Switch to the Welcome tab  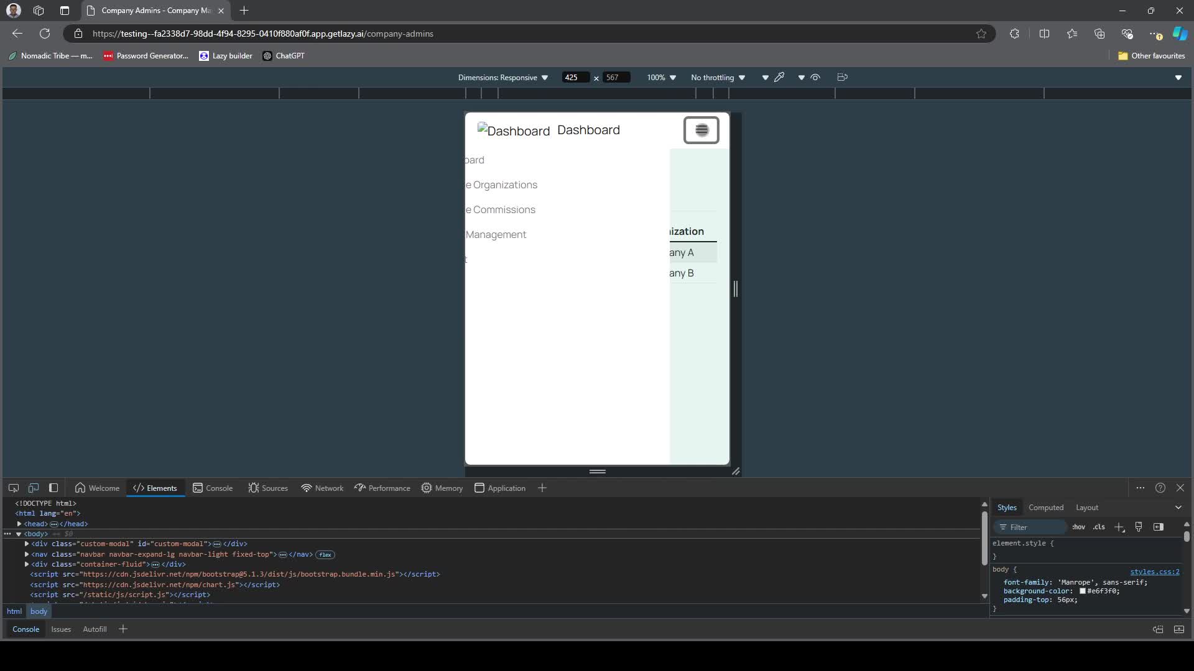tap(97, 488)
